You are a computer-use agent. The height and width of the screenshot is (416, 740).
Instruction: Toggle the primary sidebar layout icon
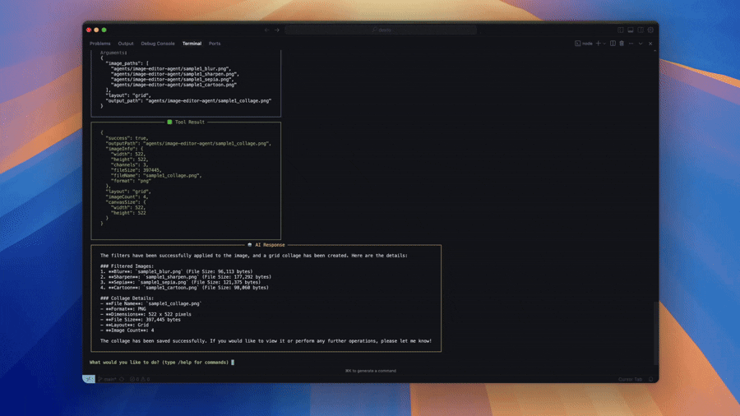tap(620, 30)
